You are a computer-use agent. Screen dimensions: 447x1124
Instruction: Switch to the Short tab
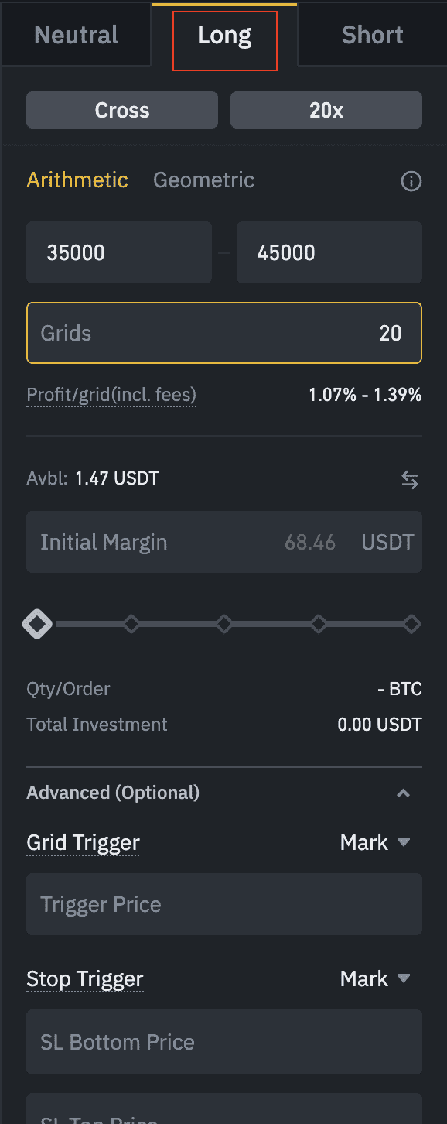tap(373, 36)
